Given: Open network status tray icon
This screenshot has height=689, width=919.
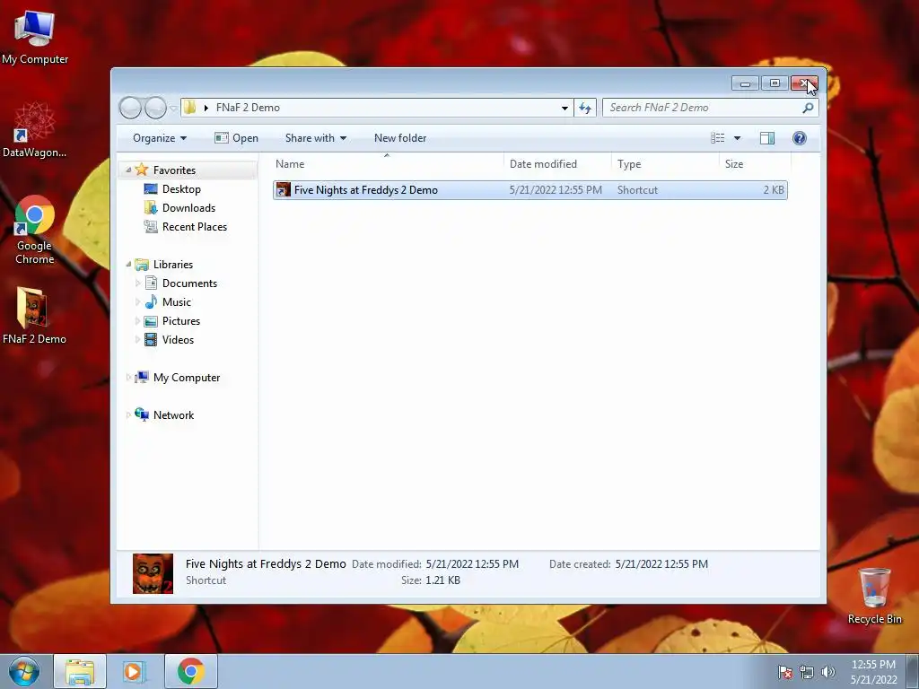Looking at the screenshot, I should [x=807, y=672].
